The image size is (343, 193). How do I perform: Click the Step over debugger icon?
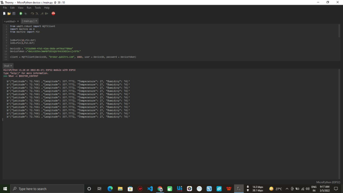pyautogui.click(x=32, y=13)
